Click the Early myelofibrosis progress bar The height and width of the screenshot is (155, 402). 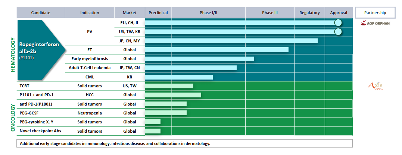[x=199, y=59]
